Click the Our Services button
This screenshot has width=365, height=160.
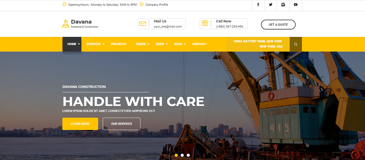tap(122, 124)
